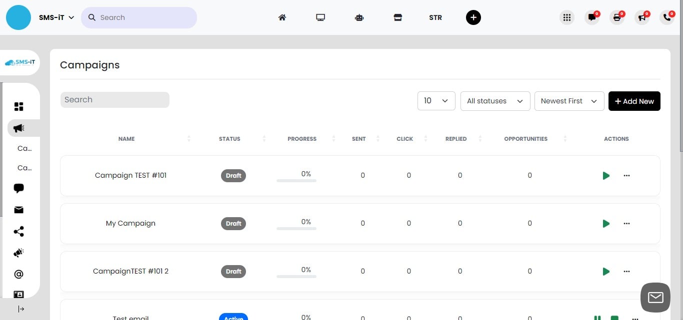Select the megaphone campaigns sidebar icon
Image resolution: width=683 pixels, height=320 pixels.
[x=19, y=128]
